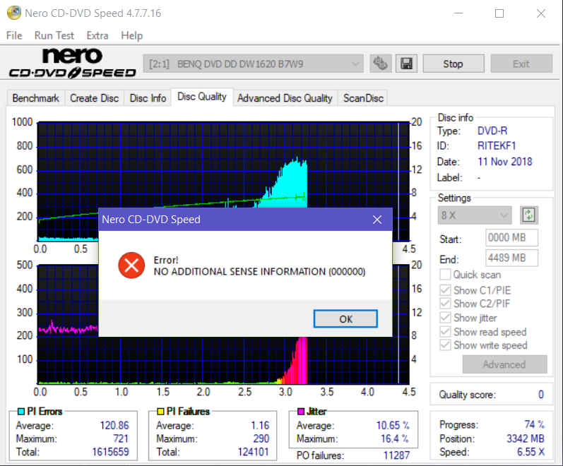
Task: Click OK in the error dialog
Action: pos(345,319)
